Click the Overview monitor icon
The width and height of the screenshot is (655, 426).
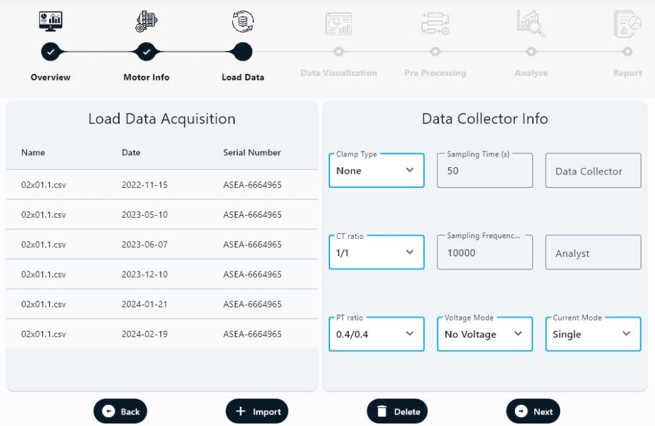click(x=51, y=22)
